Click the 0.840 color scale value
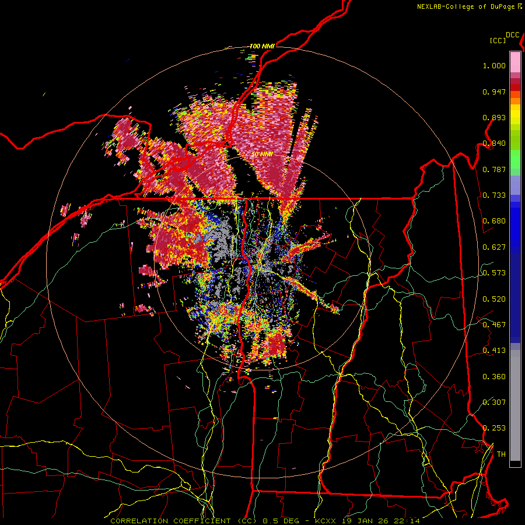The height and width of the screenshot is (525, 525). pyautogui.click(x=494, y=143)
